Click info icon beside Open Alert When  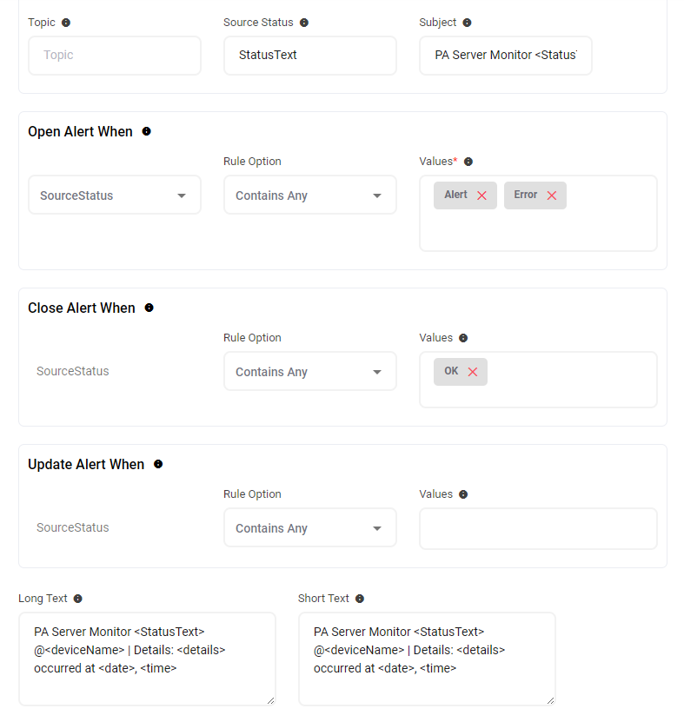click(146, 132)
